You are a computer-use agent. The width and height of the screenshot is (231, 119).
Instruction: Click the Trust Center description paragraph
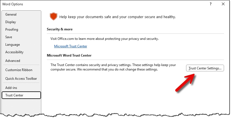point(113,67)
